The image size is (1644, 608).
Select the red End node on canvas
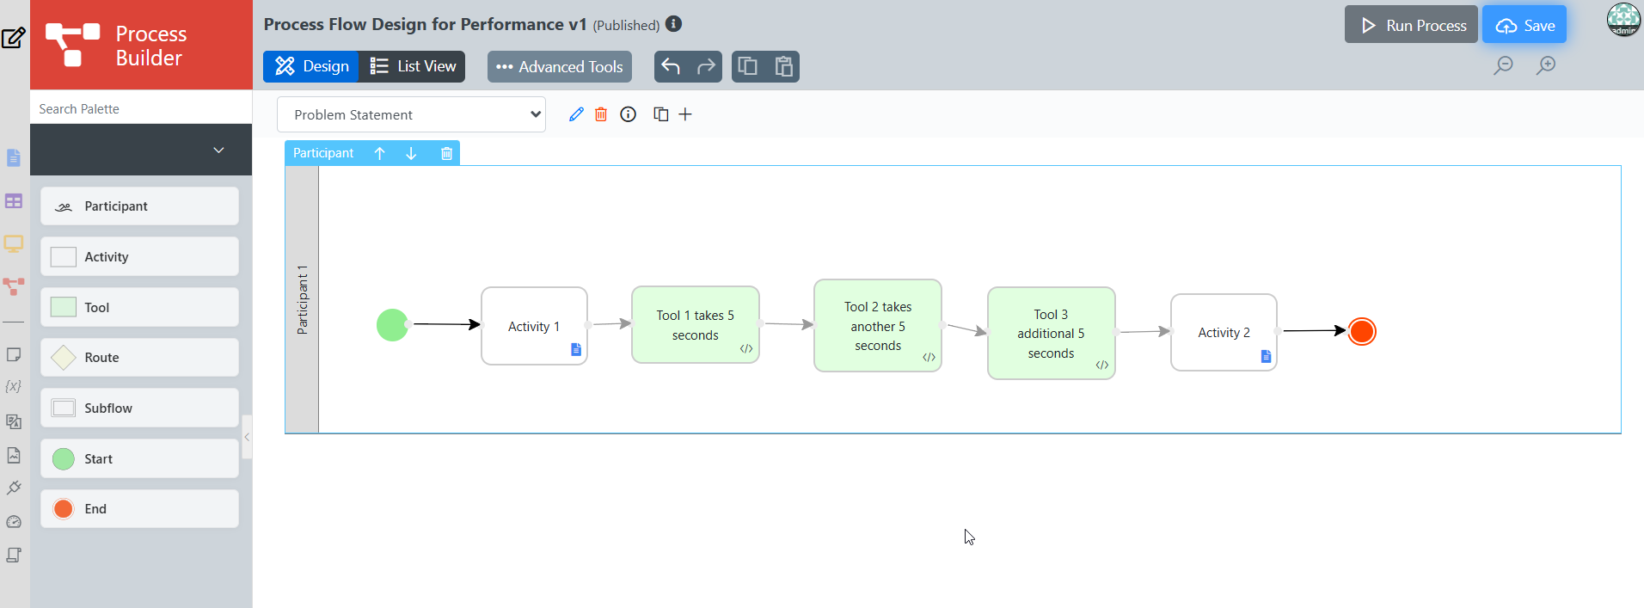pyautogui.click(x=1362, y=331)
